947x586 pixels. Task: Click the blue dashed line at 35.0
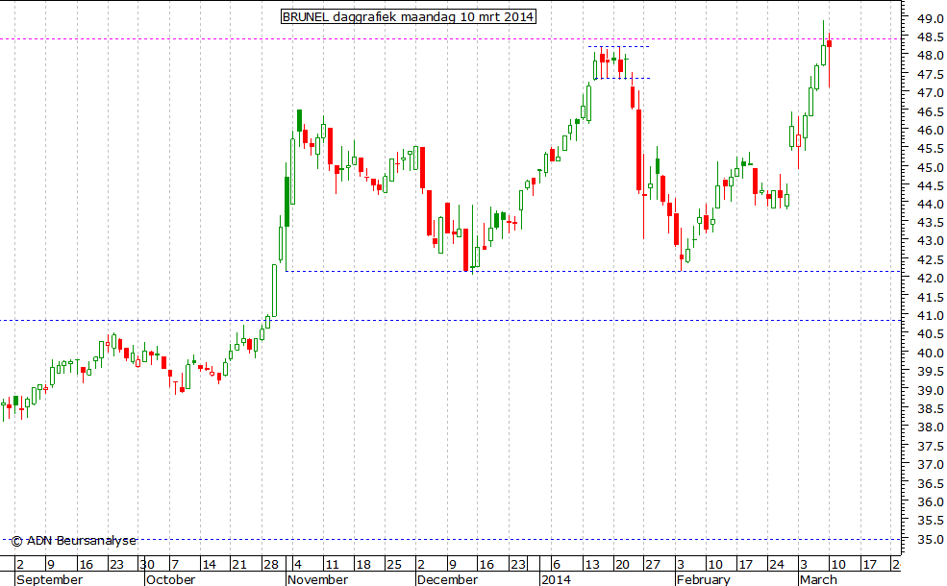450,540
